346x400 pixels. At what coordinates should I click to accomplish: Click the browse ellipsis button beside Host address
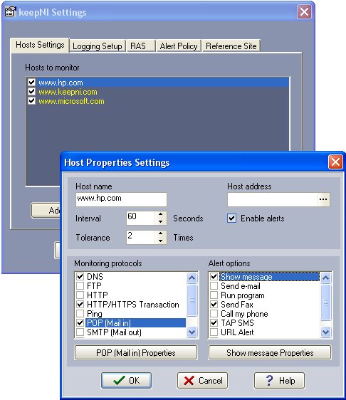coord(323,199)
